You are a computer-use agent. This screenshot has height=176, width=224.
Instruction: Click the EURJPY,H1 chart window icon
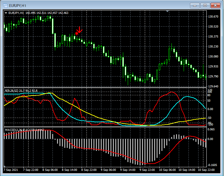5,5
